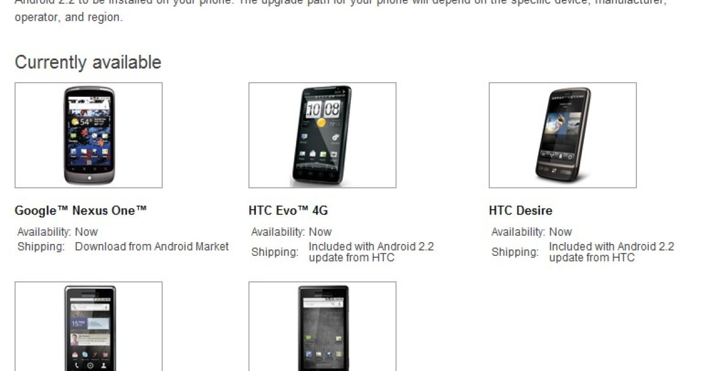The image size is (709, 371).
Task: Click the HTC Evo Shipping label
Action: (x=275, y=252)
